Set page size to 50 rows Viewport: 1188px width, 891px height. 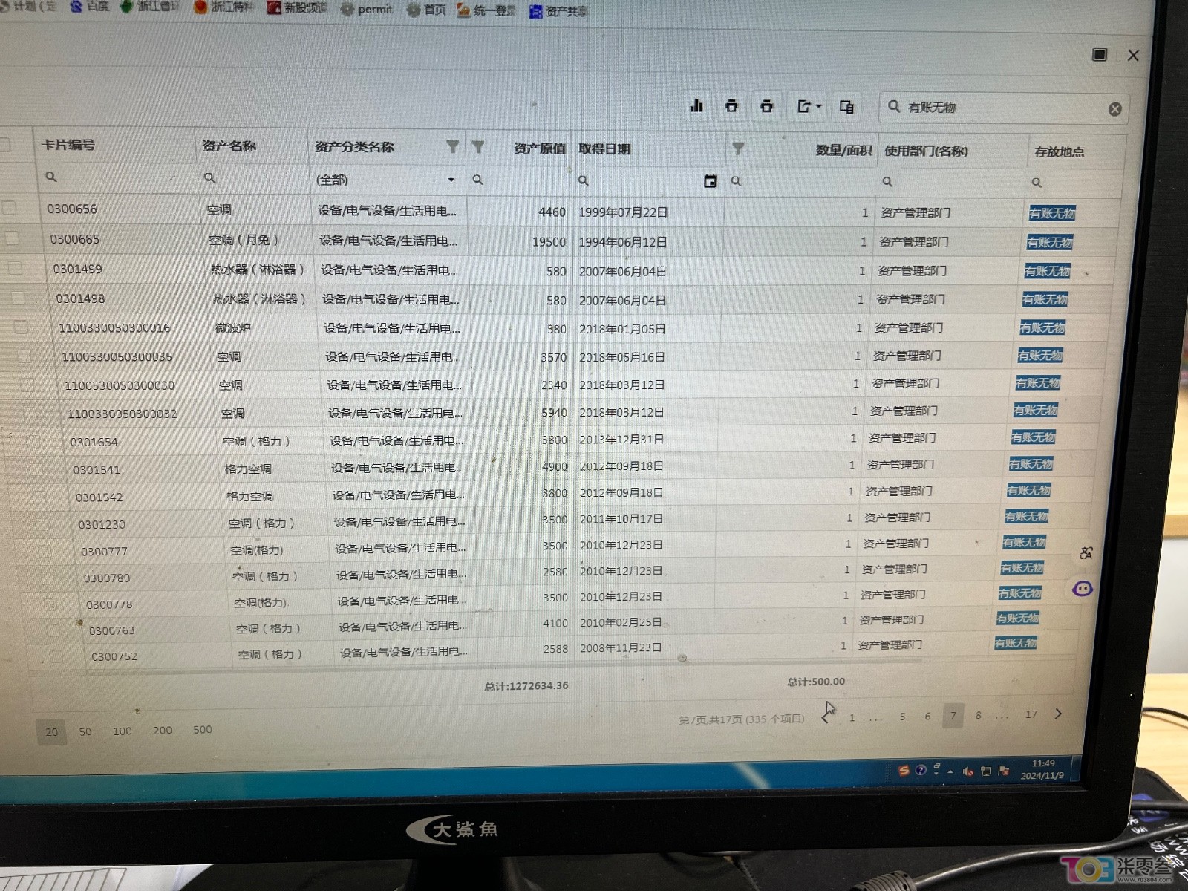click(x=85, y=731)
